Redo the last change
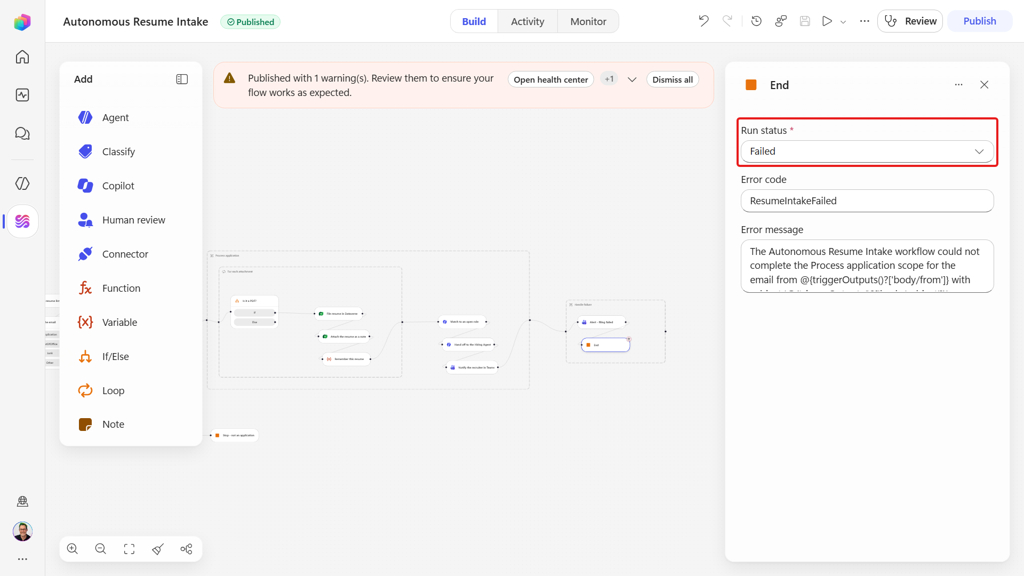 coord(727,21)
